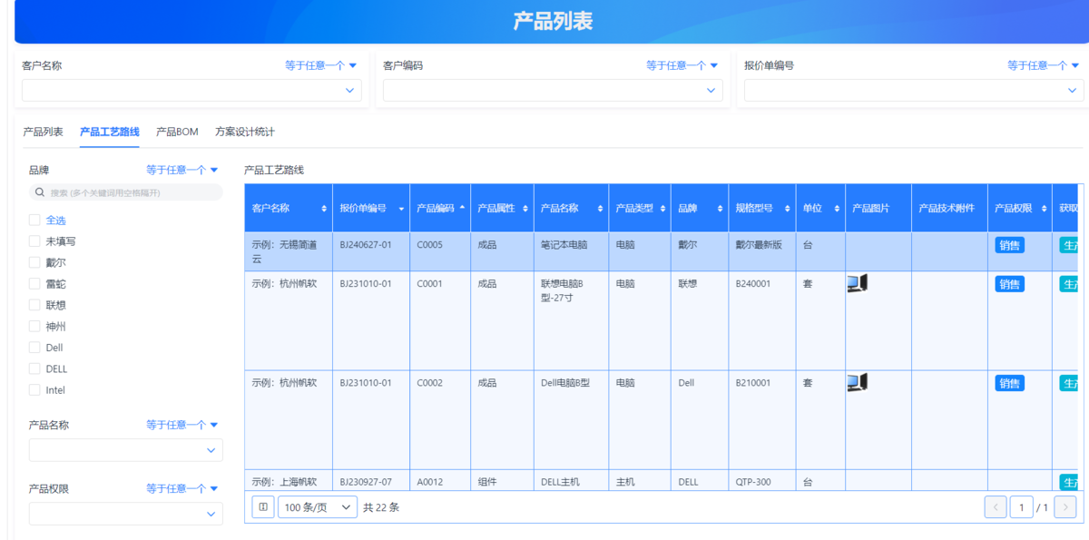Image resolution: width=1089 pixels, height=540 pixels.
Task: Open 等于任意一个 condition for 报价单编号
Action: [1044, 65]
